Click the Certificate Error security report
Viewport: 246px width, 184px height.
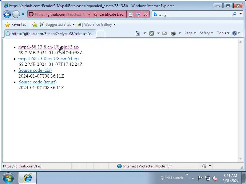tap(109, 14)
